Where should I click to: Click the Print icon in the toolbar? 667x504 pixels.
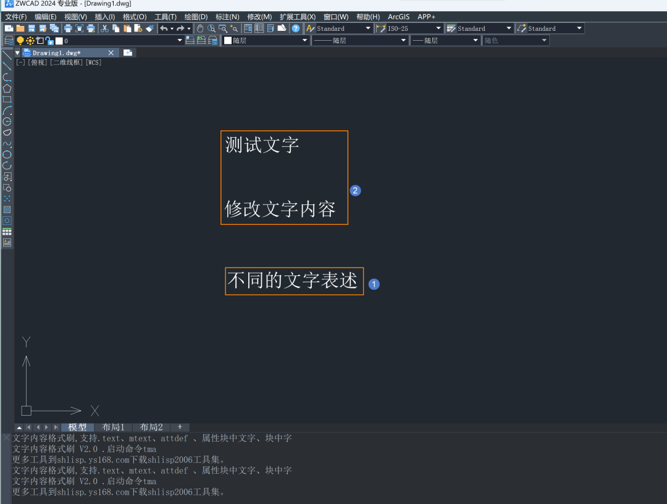click(x=68, y=28)
